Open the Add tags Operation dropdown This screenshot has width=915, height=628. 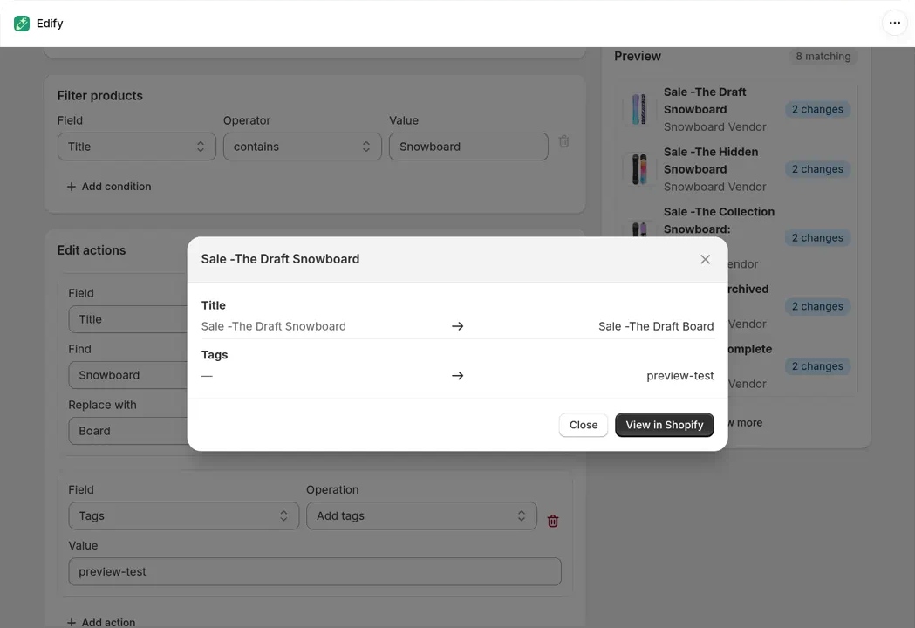[x=421, y=516]
